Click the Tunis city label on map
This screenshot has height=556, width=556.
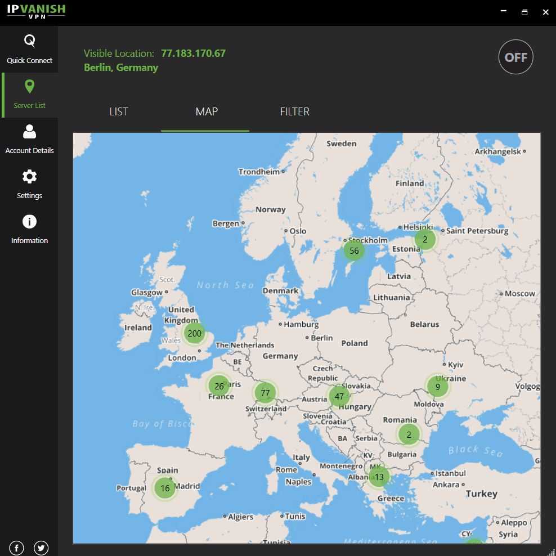coord(295,516)
